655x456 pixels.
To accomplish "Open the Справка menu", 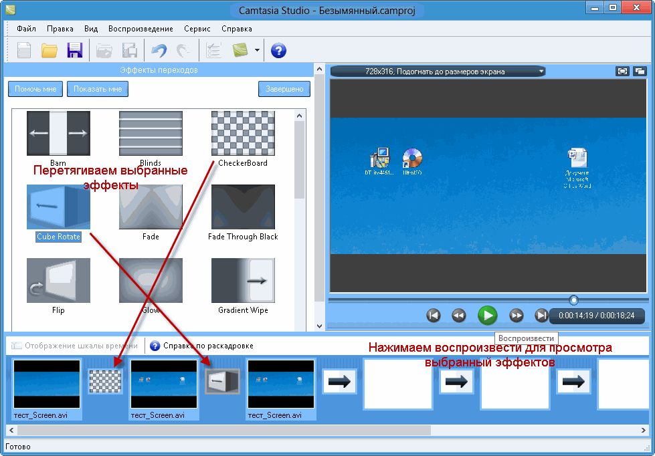I will (x=237, y=29).
